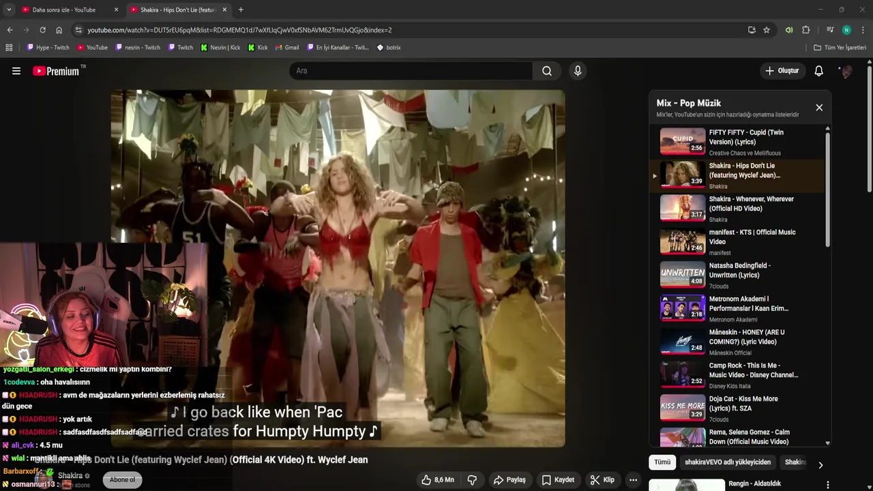Close the Mix - Pop Müzik playlist panel
The height and width of the screenshot is (491, 873).
819,108
